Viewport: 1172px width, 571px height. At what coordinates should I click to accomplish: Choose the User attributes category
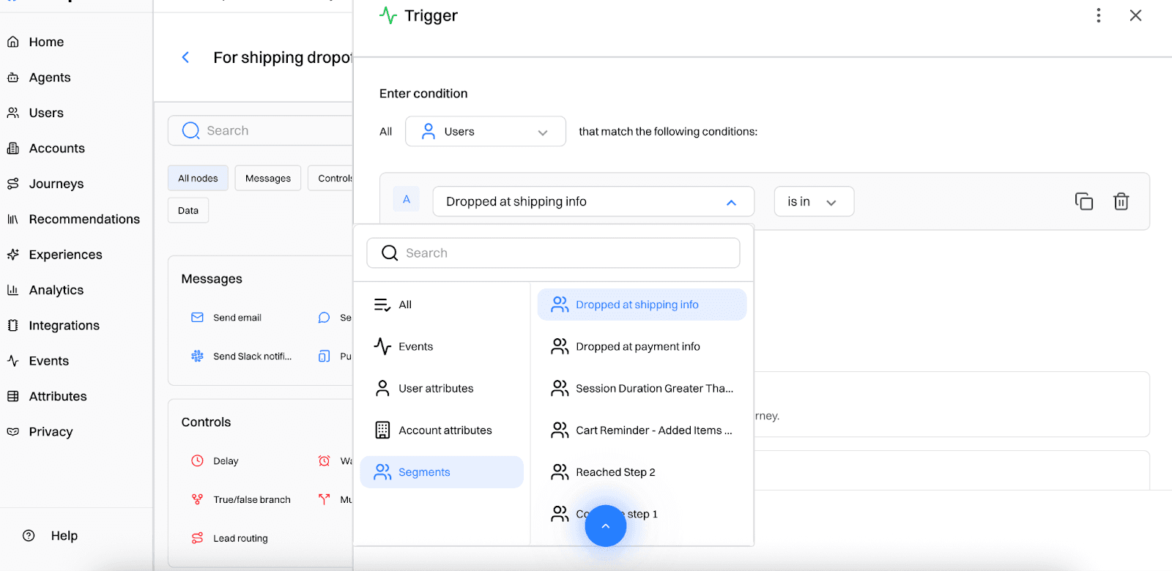(x=435, y=389)
